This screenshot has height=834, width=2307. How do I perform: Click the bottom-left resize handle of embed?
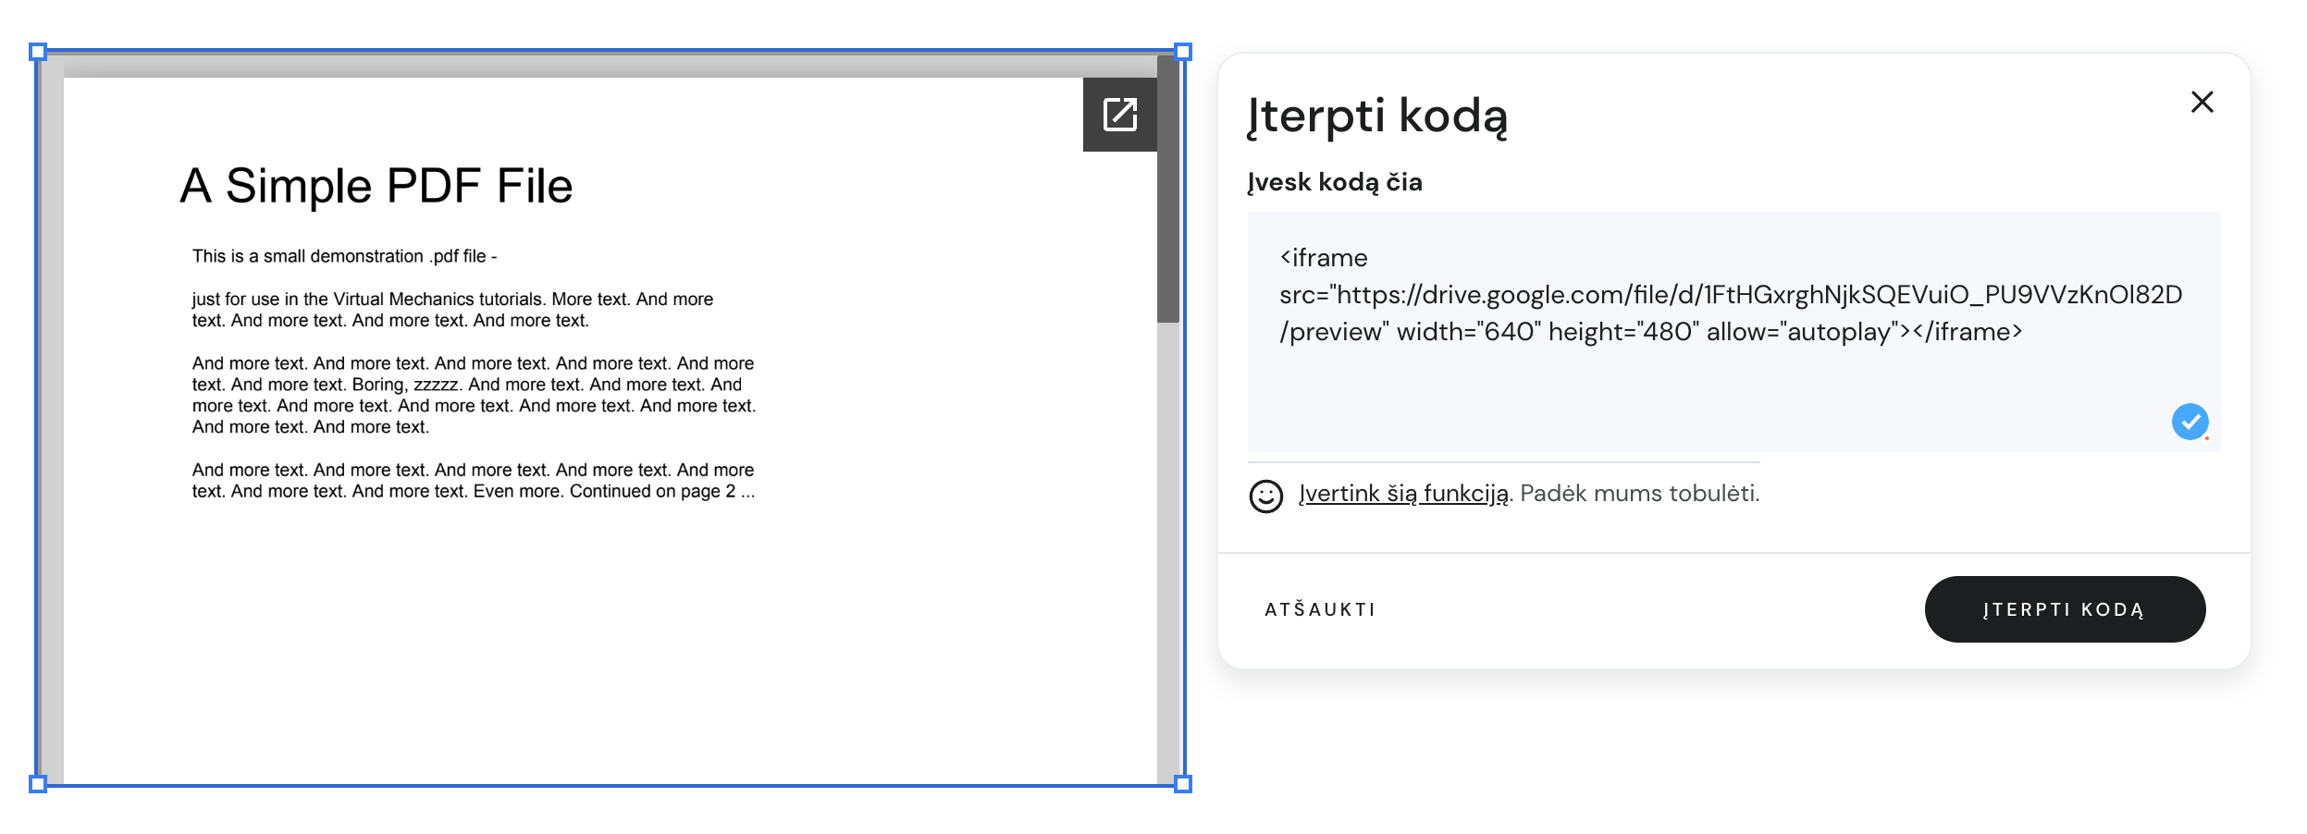click(38, 784)
